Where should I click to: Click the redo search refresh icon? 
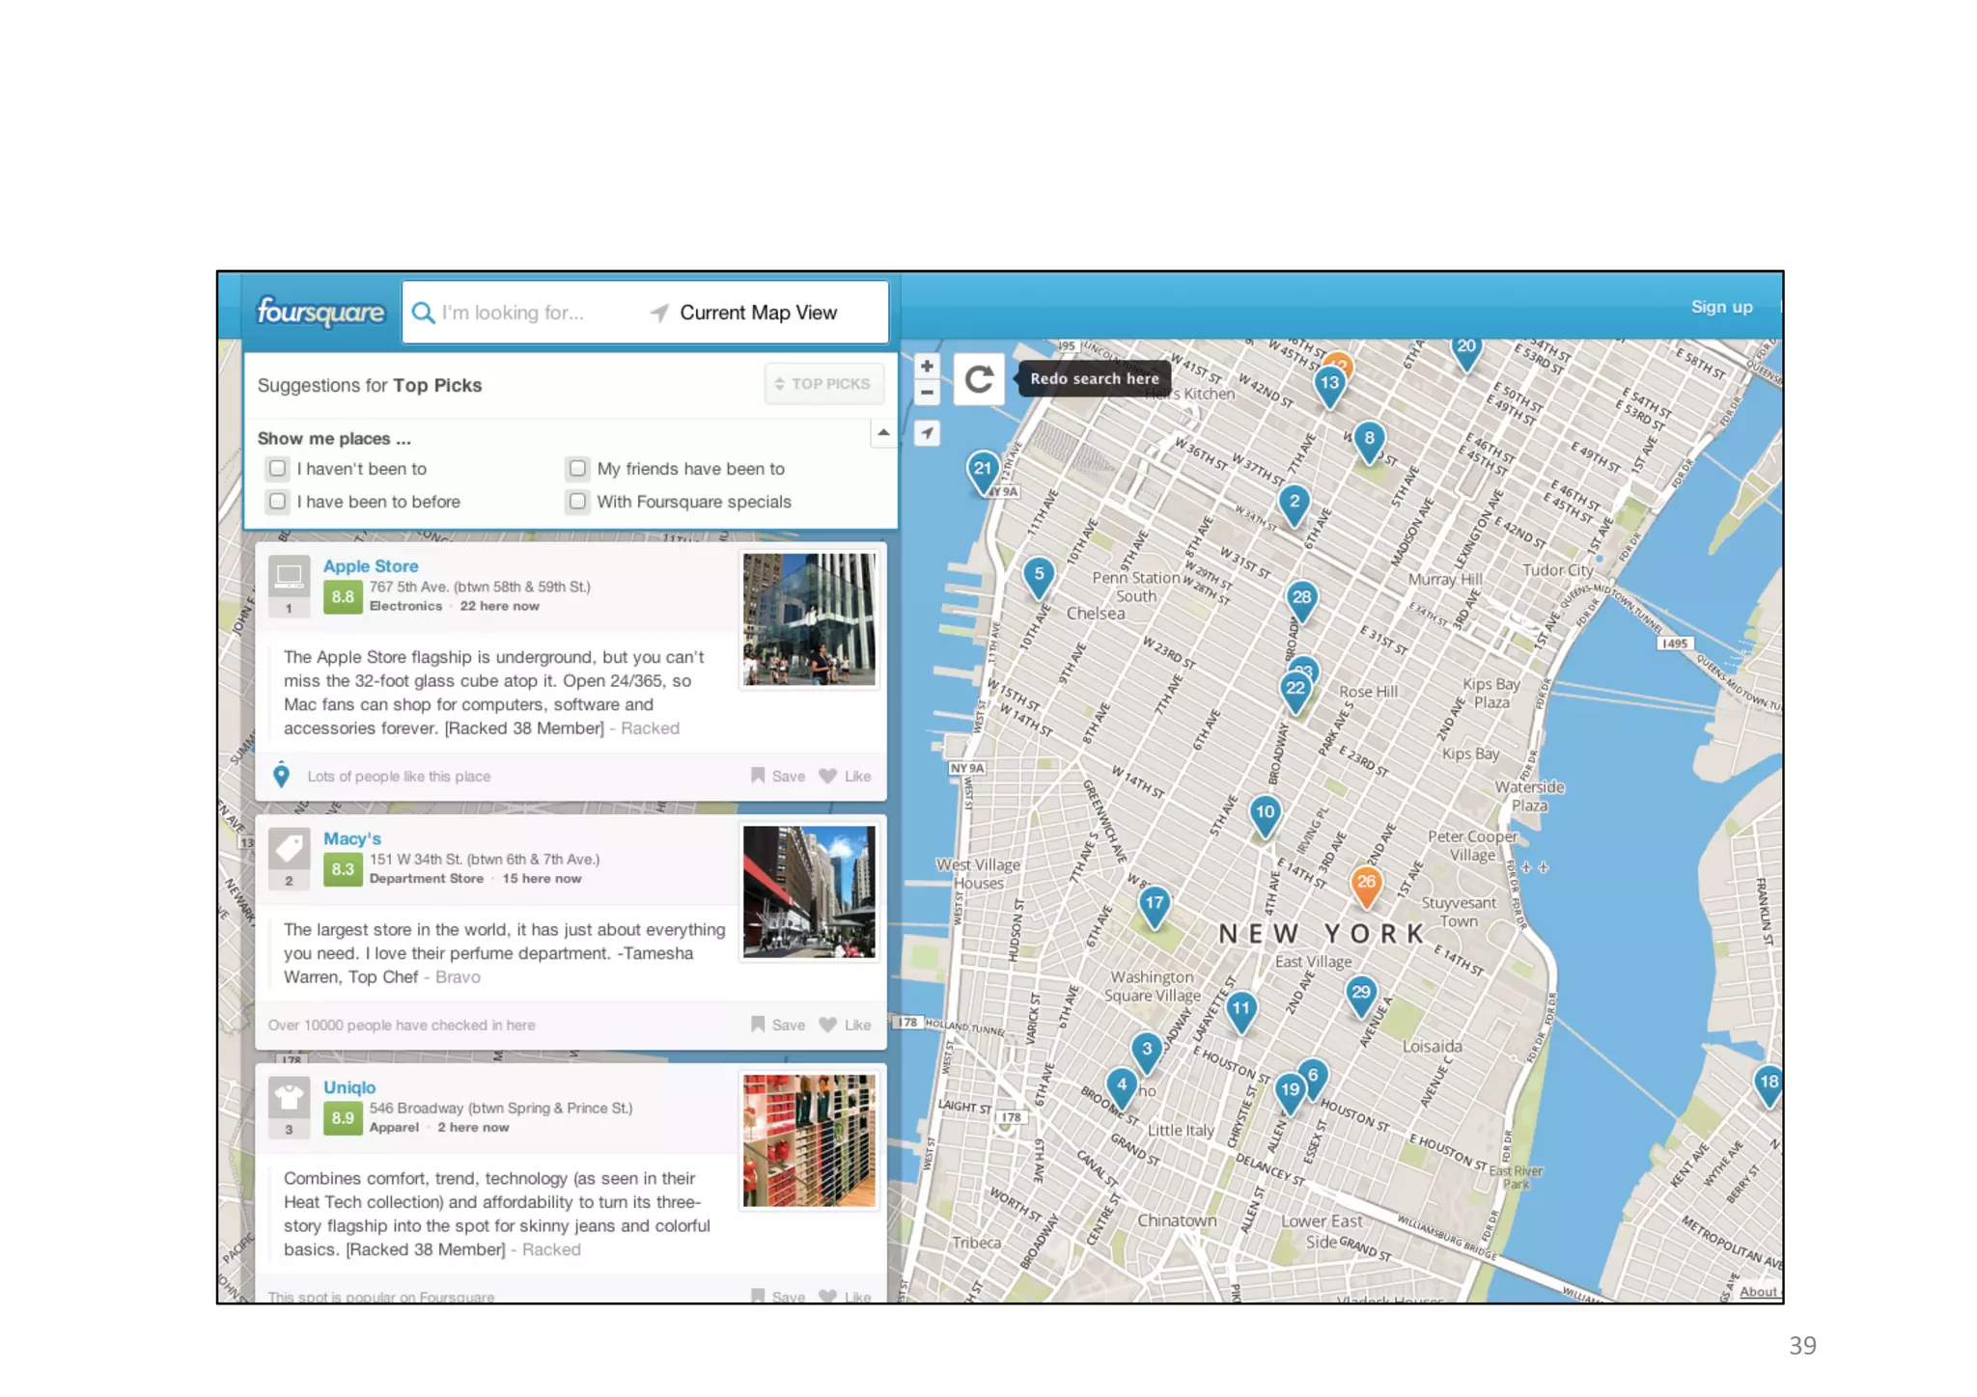coord(979,379)
